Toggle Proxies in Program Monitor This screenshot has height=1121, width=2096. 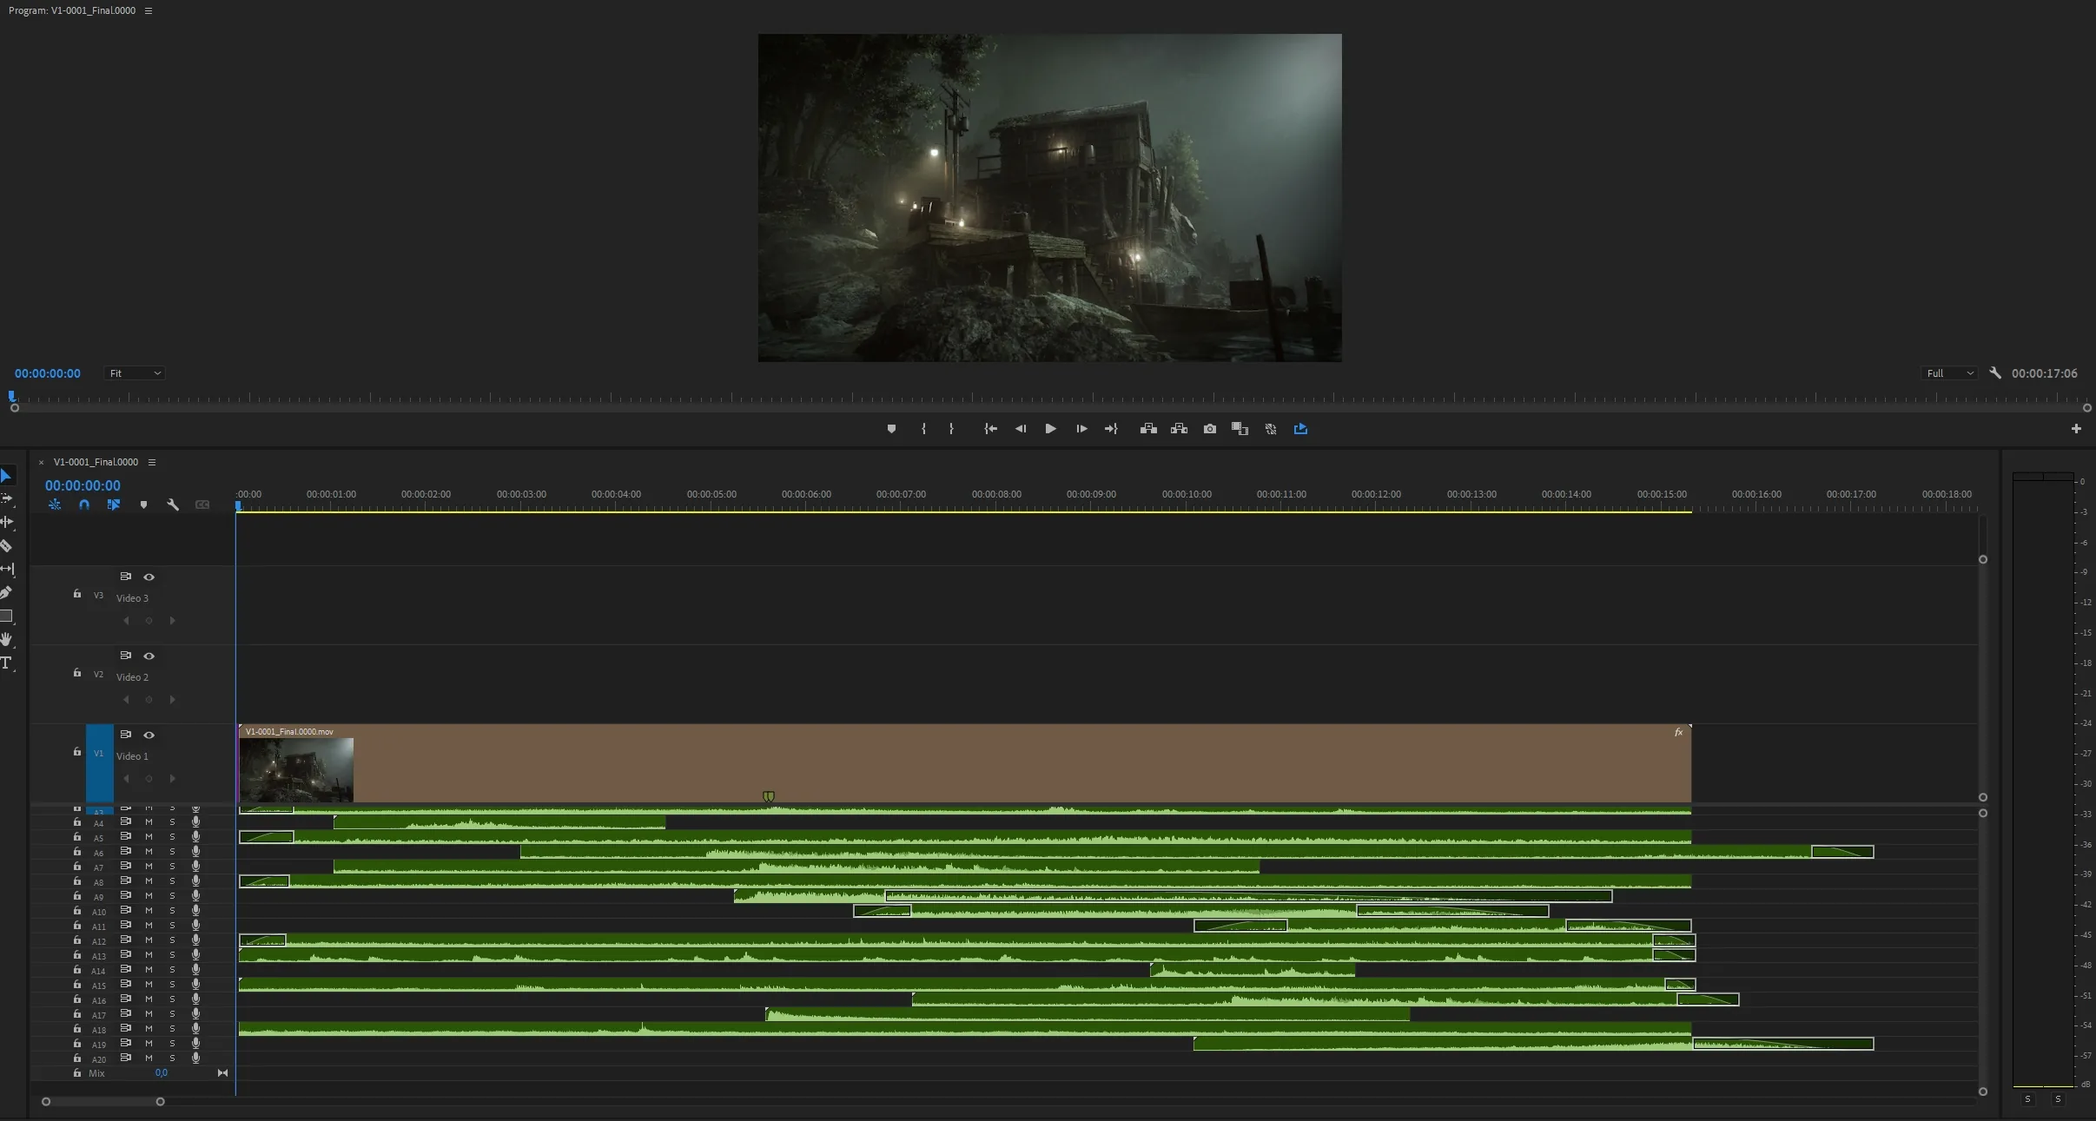click(x=1271, y=429)
